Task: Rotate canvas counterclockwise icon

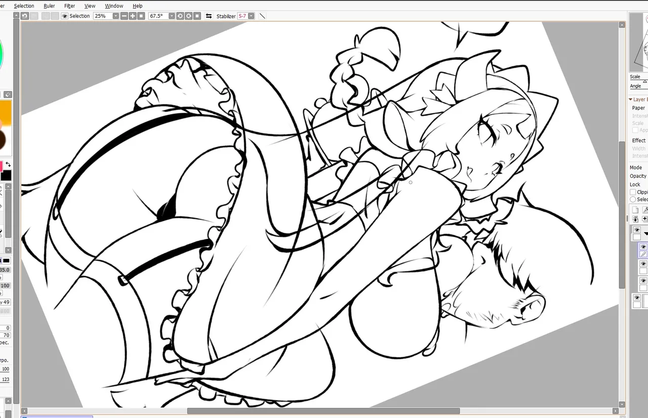Action: pyautogui.click(x=180, y=16)
